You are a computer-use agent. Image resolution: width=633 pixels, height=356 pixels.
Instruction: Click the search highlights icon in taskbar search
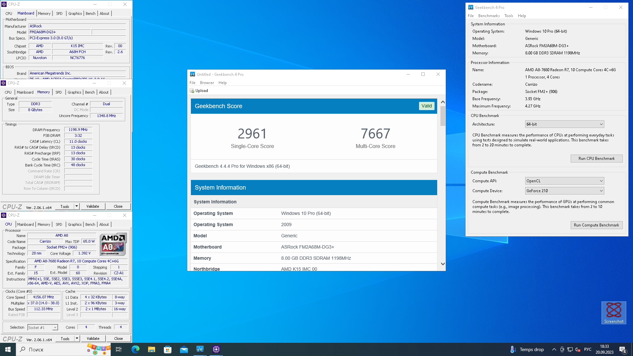(x=99, y=349)
